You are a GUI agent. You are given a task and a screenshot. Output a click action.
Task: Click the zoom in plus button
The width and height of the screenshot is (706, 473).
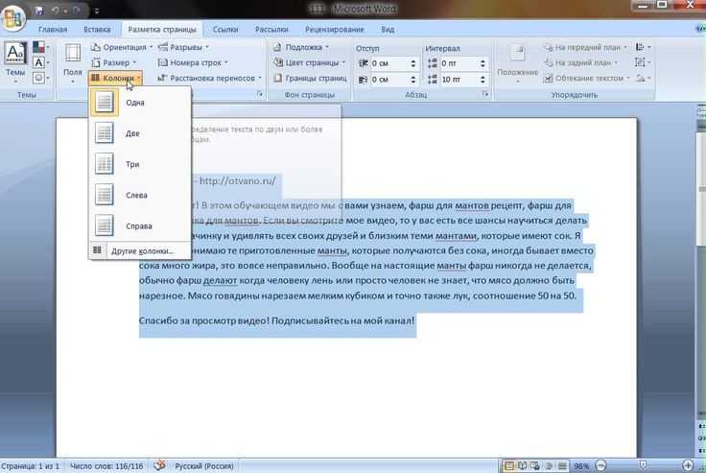click(x=688, y=465)
